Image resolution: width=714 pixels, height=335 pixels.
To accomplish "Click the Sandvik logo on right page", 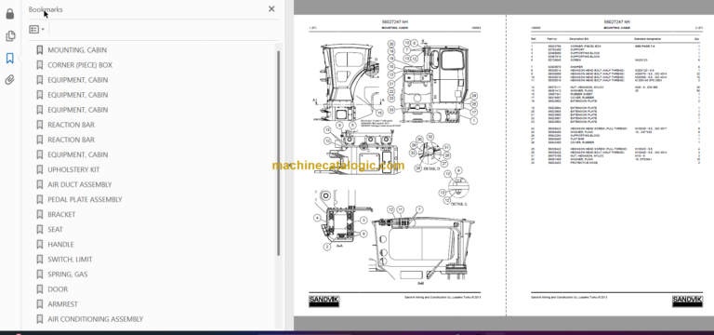I will pyautogui.click(x=687, y=301).
